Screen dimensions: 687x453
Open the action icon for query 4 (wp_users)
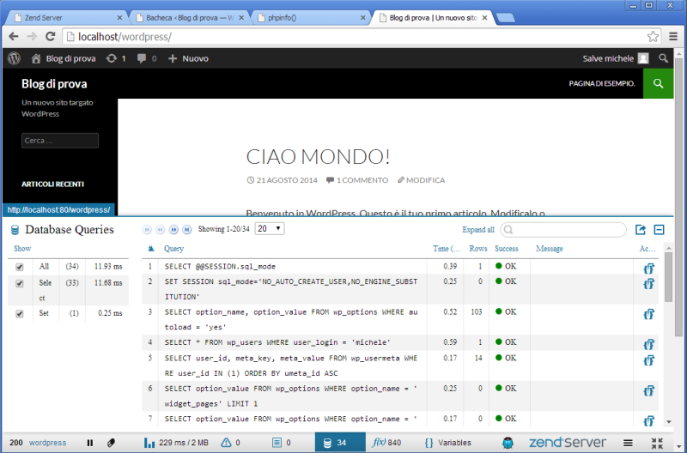point(649,344)
